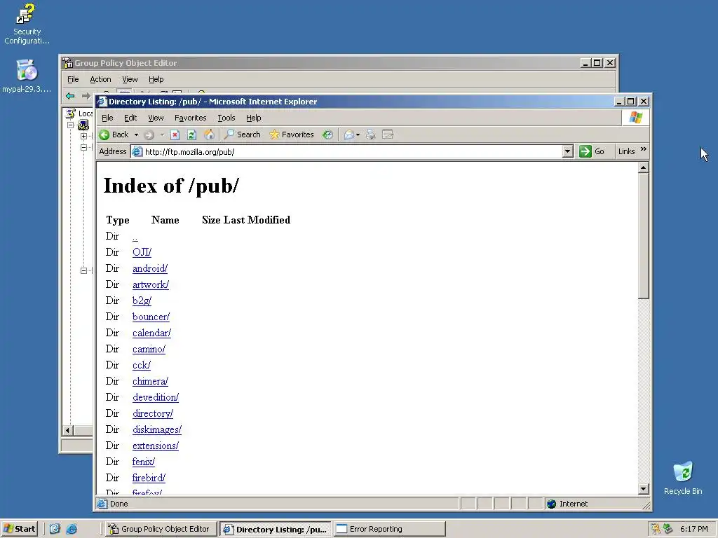Click the page scrollbar up arrow
The image size is (718, 538).
(x=644, y=167)
